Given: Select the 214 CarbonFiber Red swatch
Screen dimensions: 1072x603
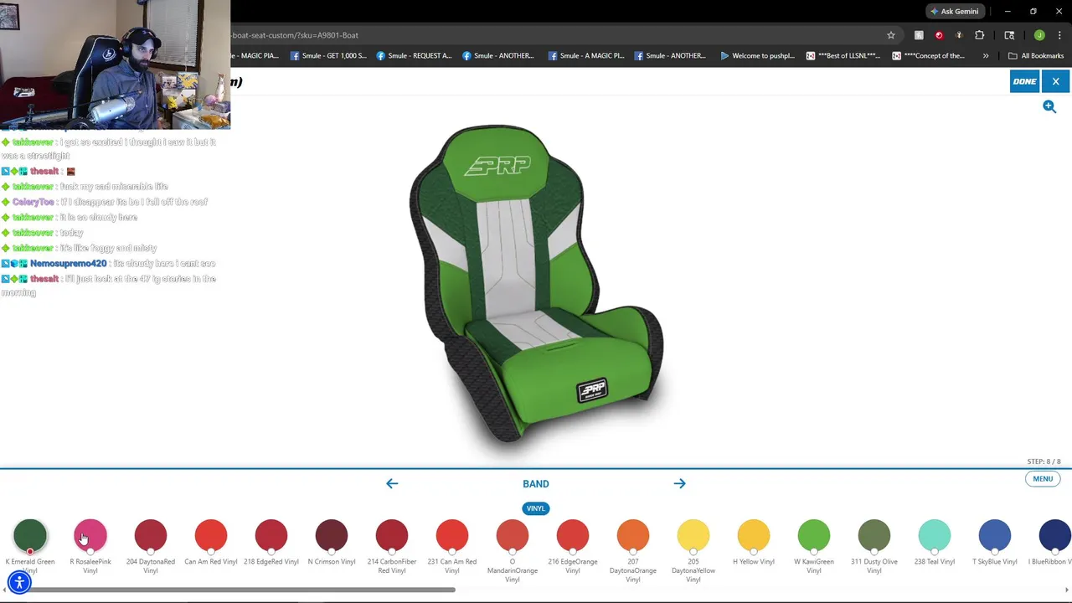Looking at the screenshot, I should [x=392, y=536].
